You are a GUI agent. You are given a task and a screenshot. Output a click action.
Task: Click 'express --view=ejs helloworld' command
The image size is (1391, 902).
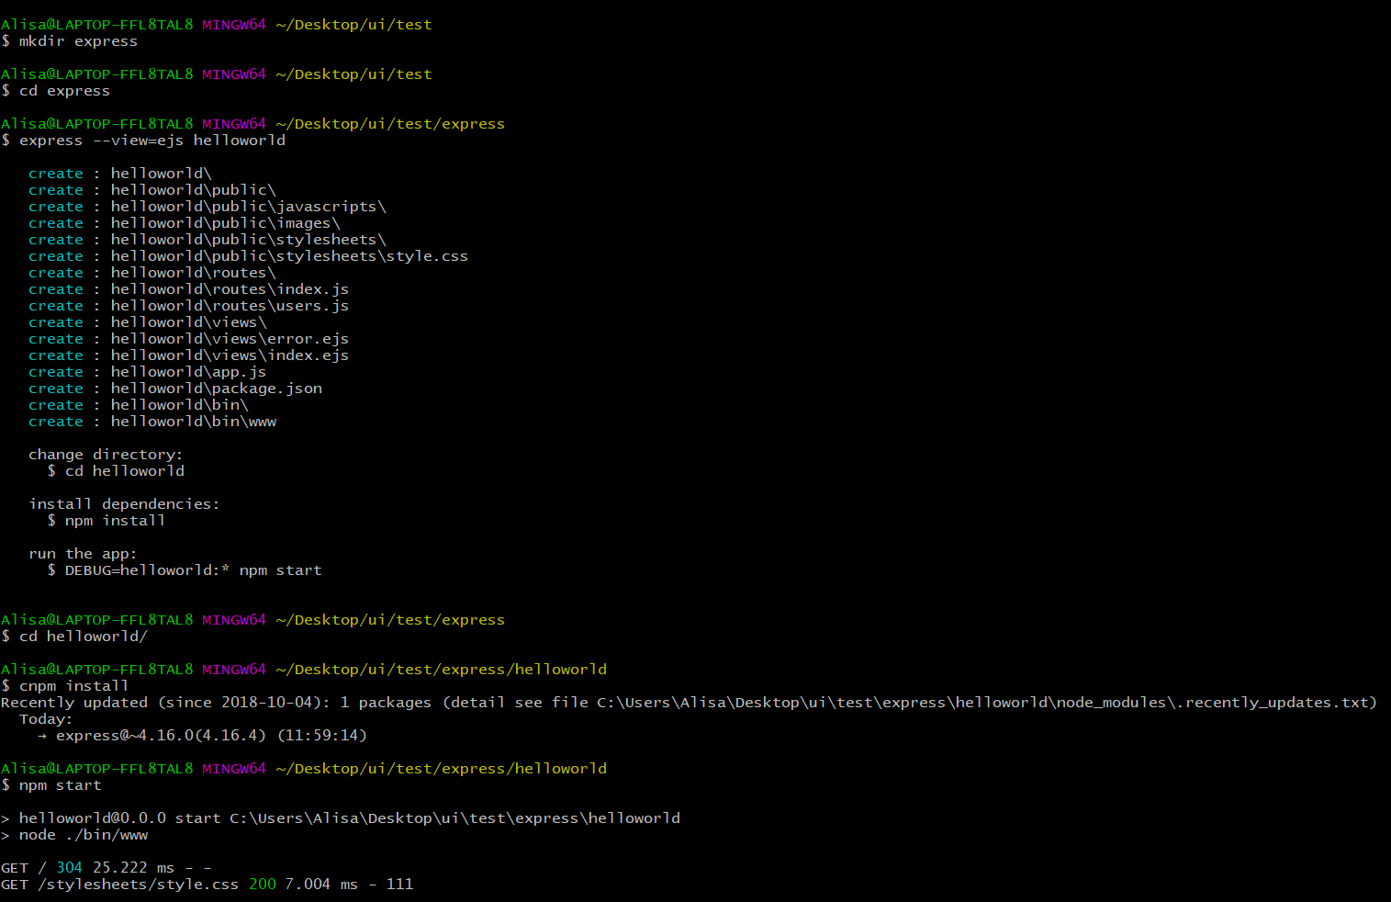pos(152,141)
